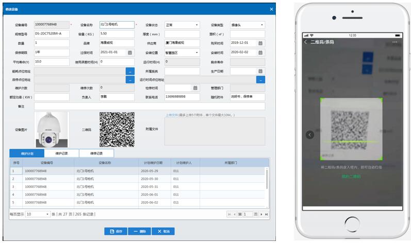Click the 备注 remarks field
Image resolution: width=411 pixels, height=243 pixels.
pos(150,106)
